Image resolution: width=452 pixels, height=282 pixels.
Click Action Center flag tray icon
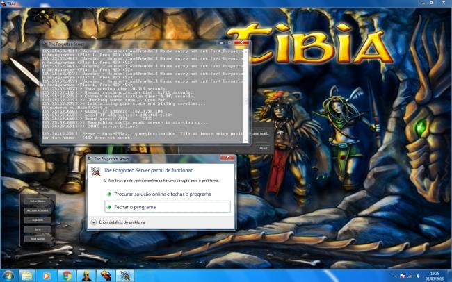tap(402, 276)
